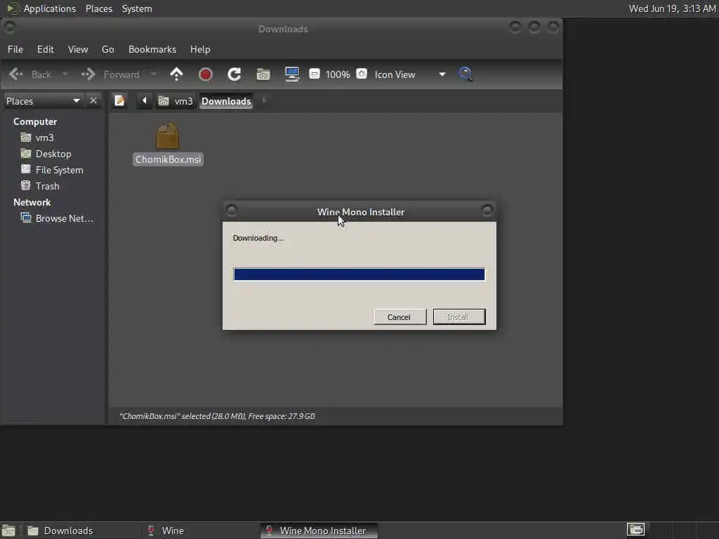Click the Downloads window menu button in title bar

coord(10,27)
